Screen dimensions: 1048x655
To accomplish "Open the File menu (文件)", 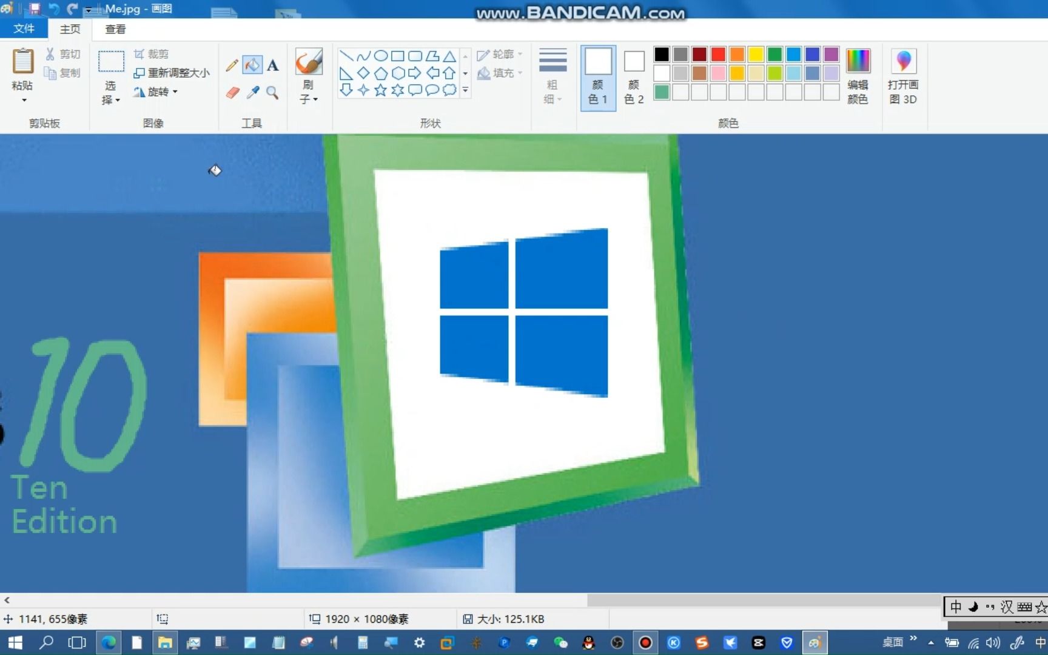I will pos(24,29).
